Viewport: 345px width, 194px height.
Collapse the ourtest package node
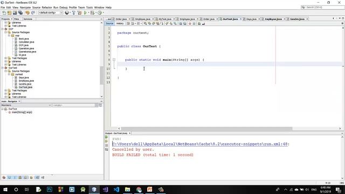[x=9, y=74]
